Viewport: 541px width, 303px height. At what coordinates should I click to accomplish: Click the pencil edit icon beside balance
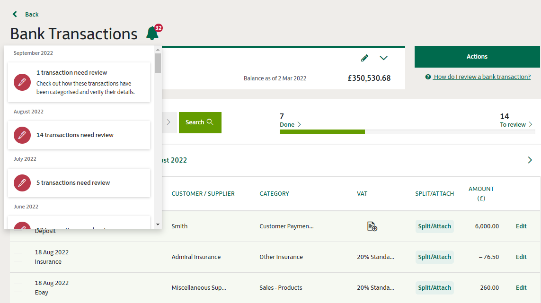[364, 58]
